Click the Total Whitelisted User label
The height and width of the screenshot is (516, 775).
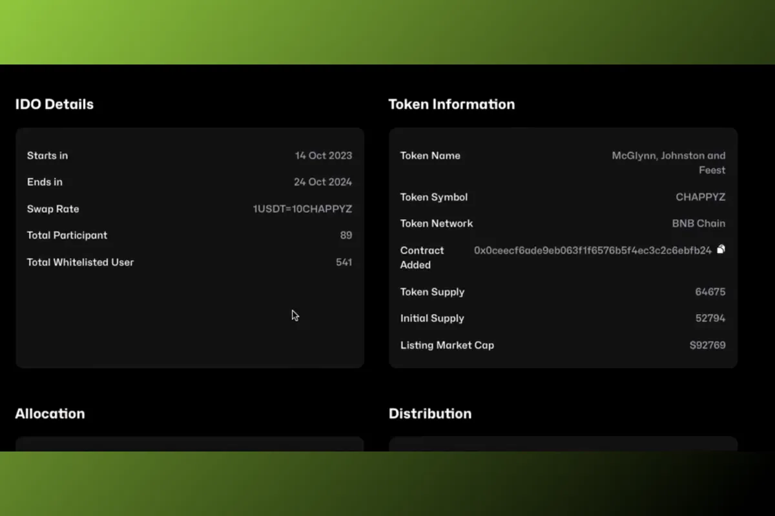point(80,262)
